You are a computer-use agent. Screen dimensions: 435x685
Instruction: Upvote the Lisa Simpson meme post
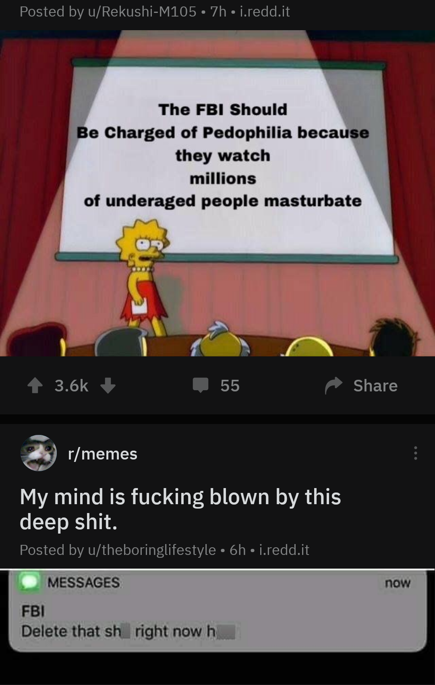tap(35, 385)
